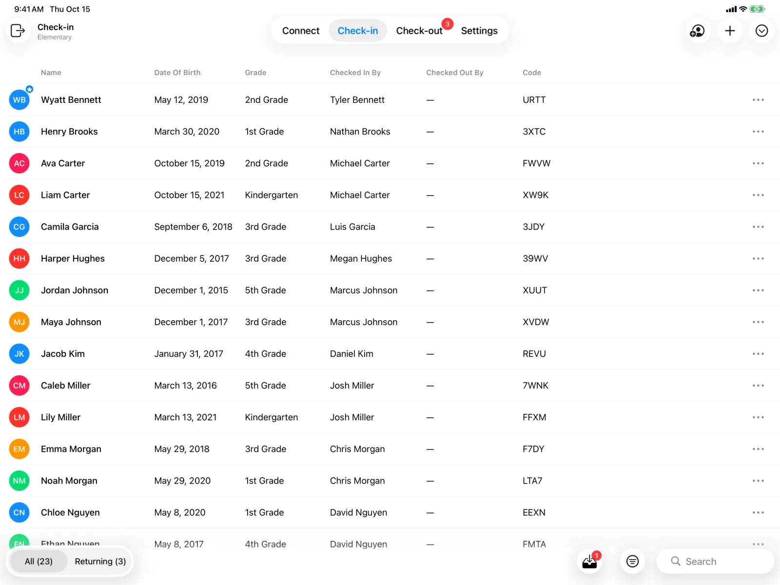Open more options for Lily Miller
This screenshot has height=585, width=780.
click(x=758, y=417)
